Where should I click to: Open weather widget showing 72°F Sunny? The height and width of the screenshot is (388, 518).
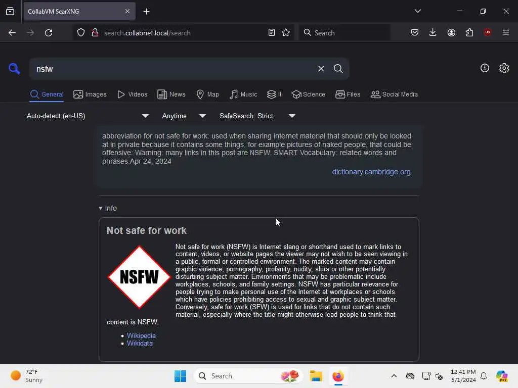26,376
